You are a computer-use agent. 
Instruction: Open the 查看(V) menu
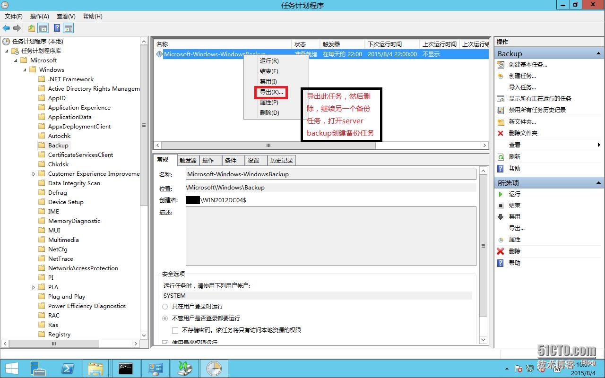point(66,16)
